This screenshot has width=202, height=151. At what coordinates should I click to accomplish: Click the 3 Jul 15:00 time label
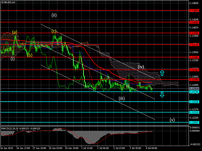point(135,148)
